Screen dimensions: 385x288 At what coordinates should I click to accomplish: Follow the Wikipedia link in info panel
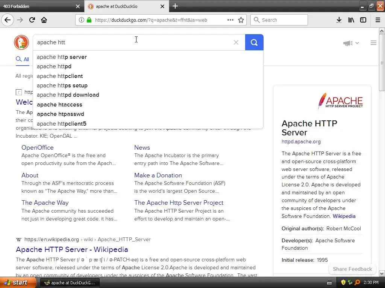(344, 216)
